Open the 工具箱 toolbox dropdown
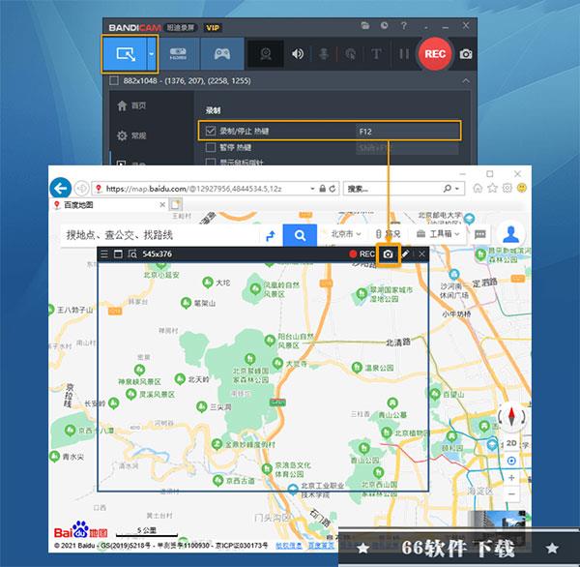 click(438, 234)
